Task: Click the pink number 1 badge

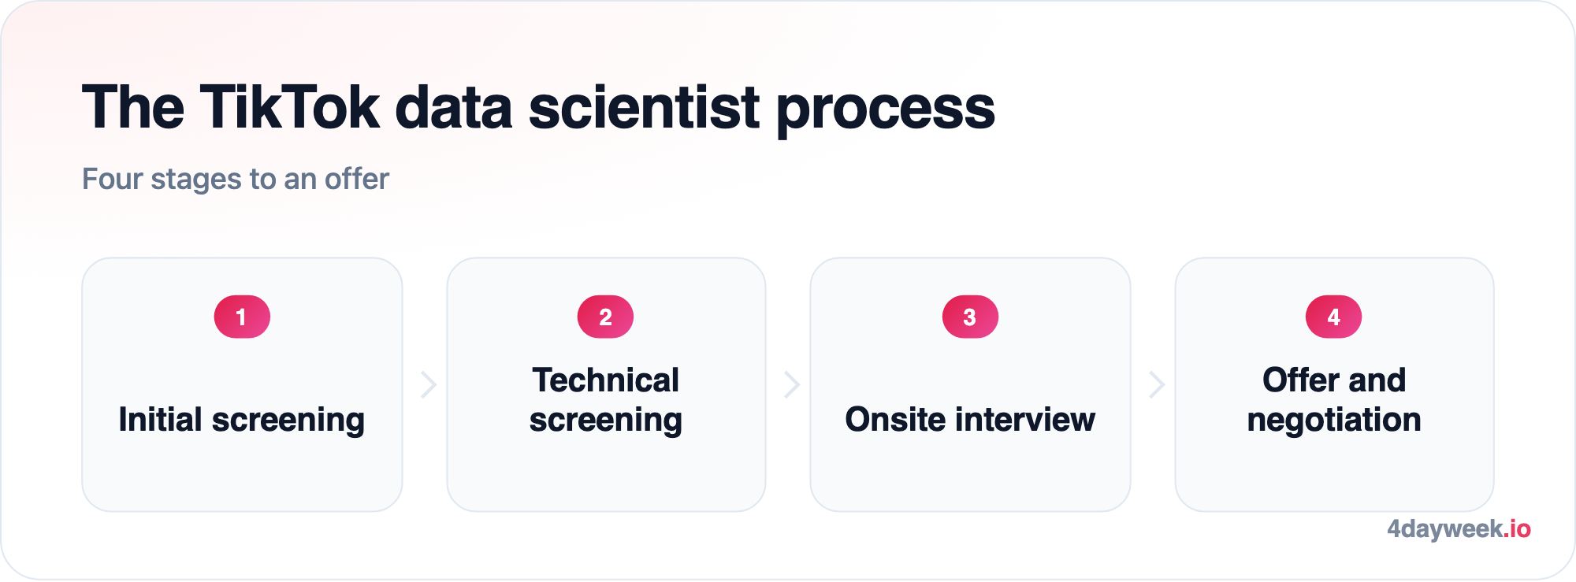Action: (242, 317)
